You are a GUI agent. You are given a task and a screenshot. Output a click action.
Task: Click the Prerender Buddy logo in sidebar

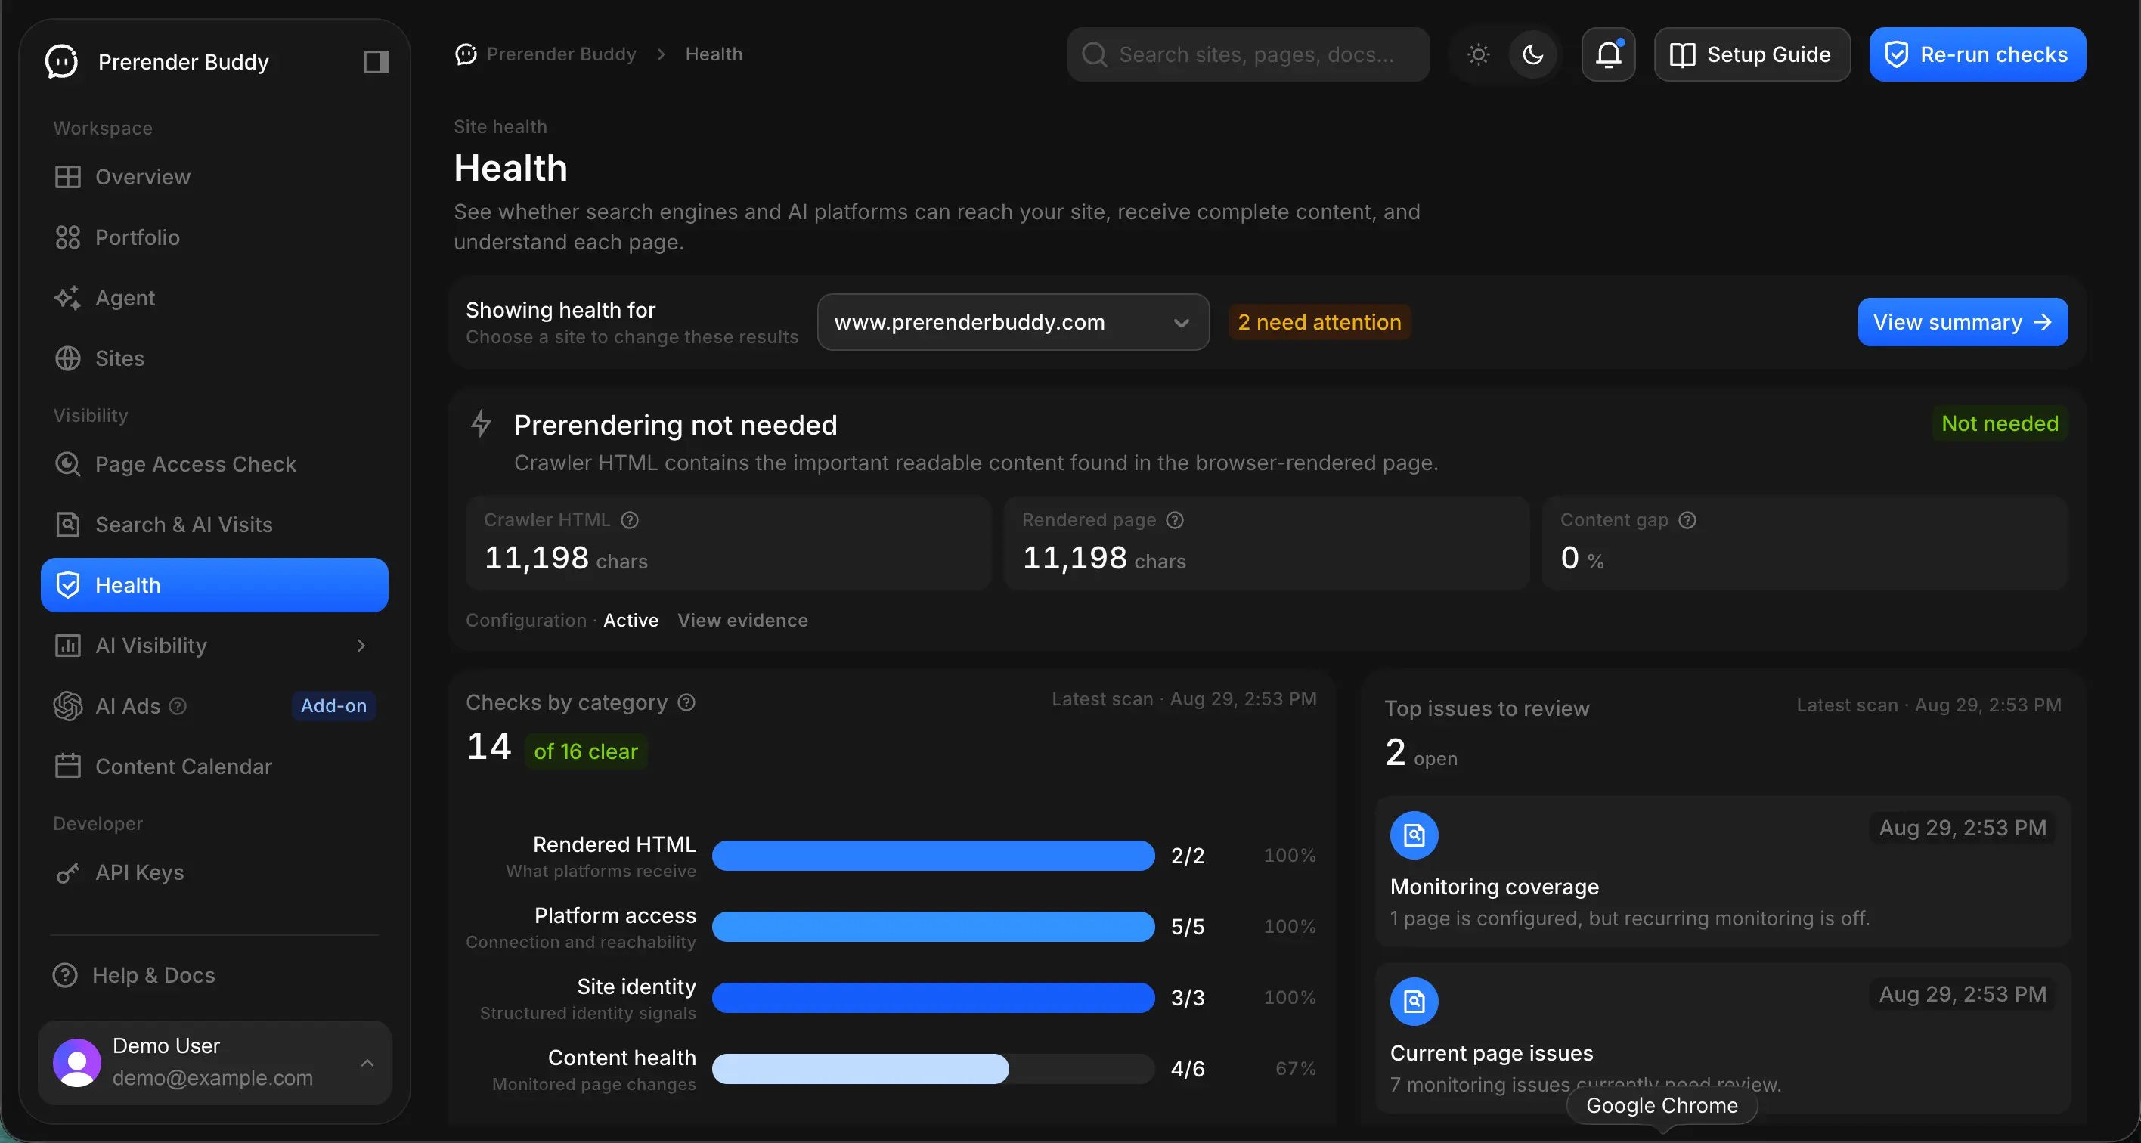(x=61, y=61)
